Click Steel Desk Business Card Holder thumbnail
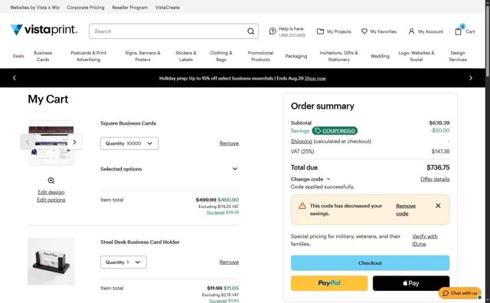The height and width of the screenshot is (303, 490). tap(51, 262)
